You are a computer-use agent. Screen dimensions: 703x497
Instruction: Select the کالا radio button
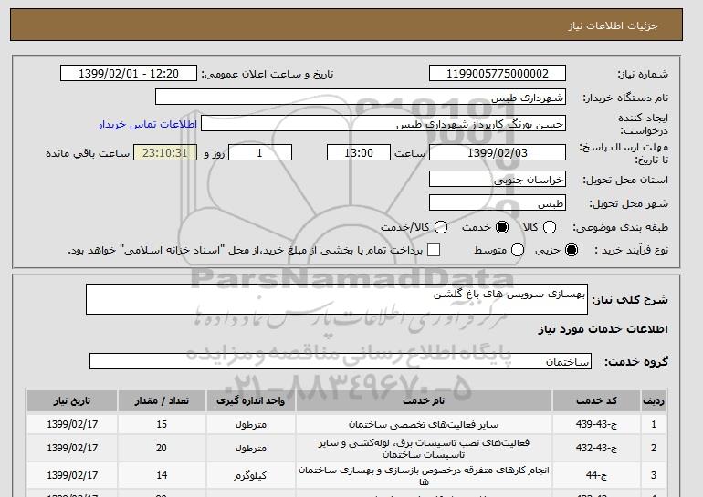(x=550, y=227)
